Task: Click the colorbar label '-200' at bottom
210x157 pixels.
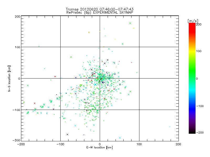Action: 200,132
